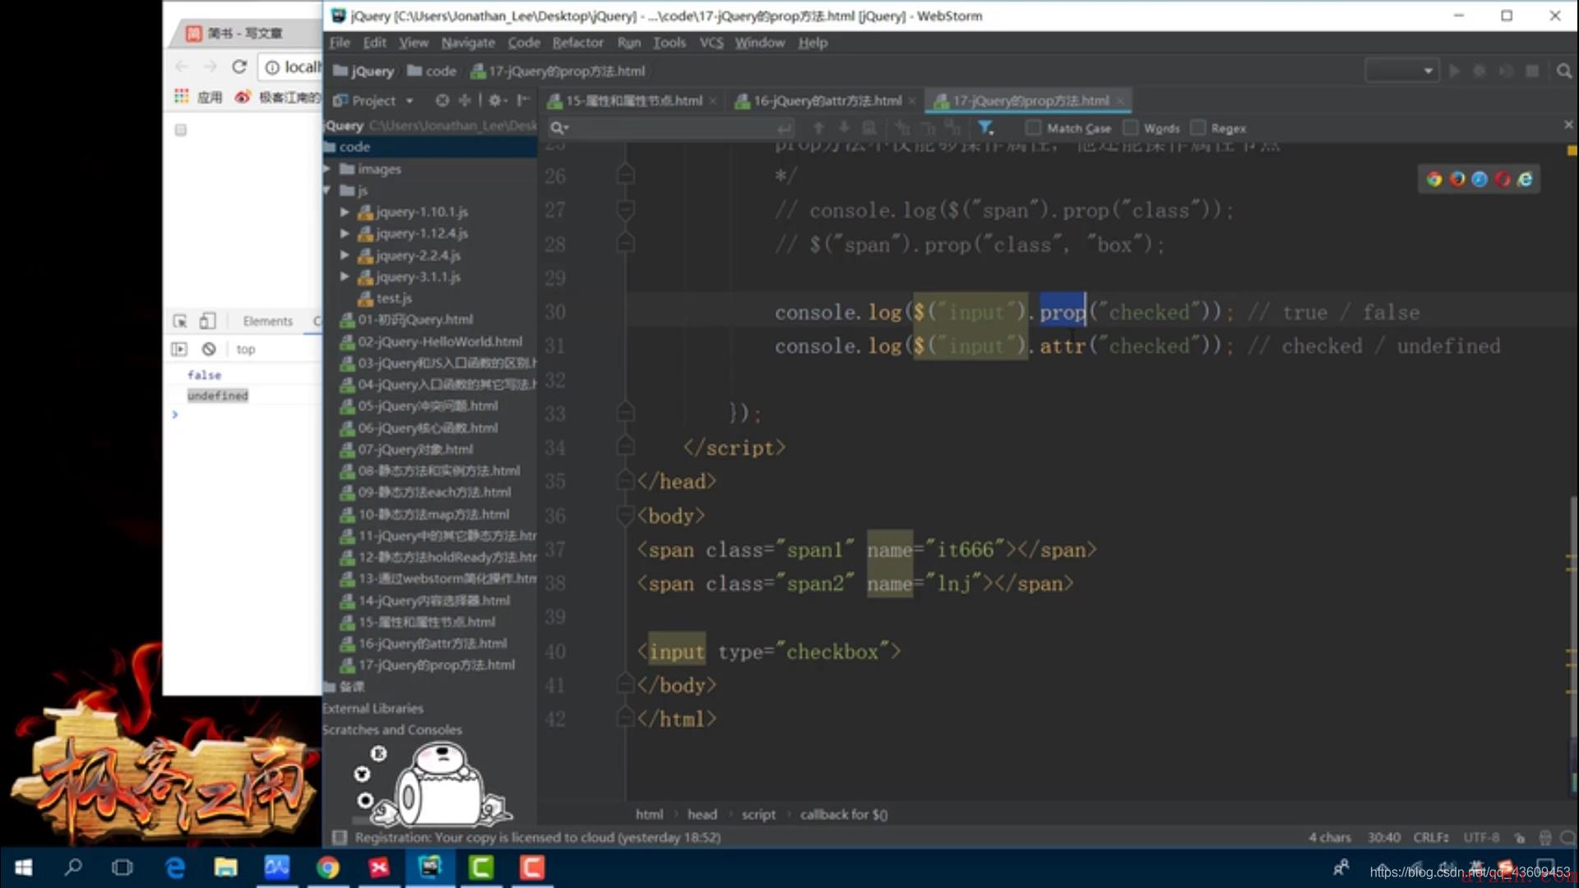Open 14-jQuery内容选择器.html file
Screen dimensions: 1579x888
click(425, 600)
